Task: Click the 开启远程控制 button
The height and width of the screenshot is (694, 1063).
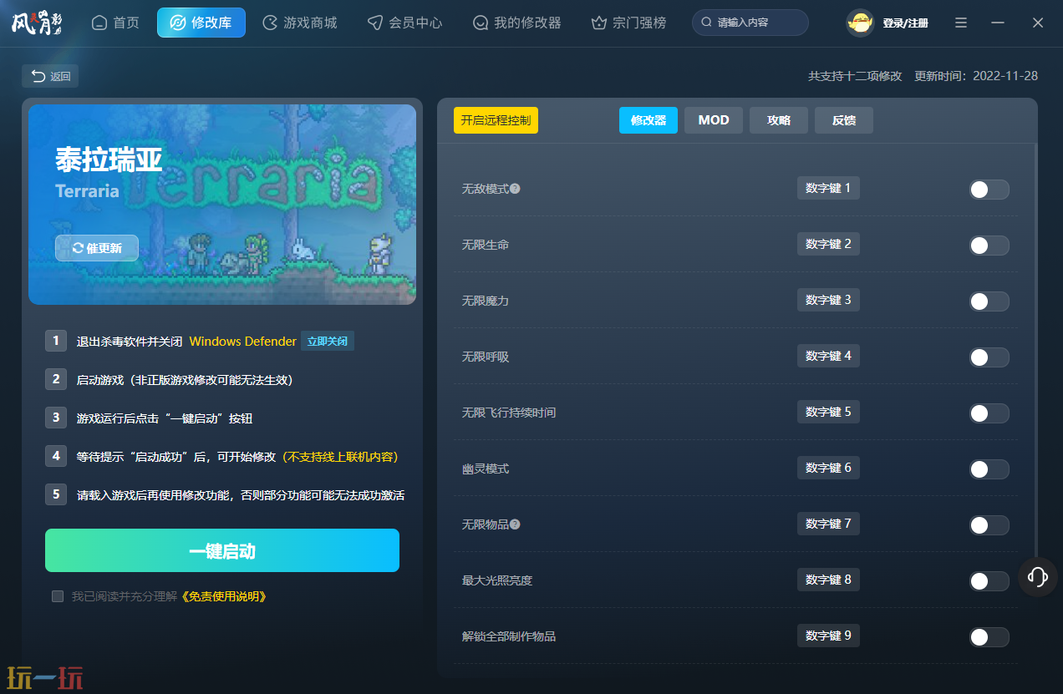Action: click(x=496, y=120)
